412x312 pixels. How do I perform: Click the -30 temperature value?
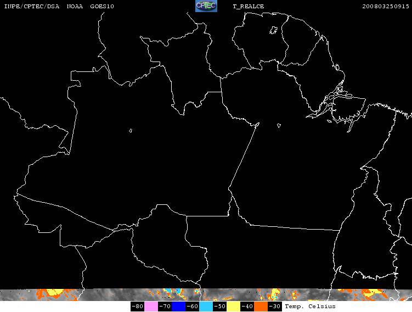coord(275,306)
